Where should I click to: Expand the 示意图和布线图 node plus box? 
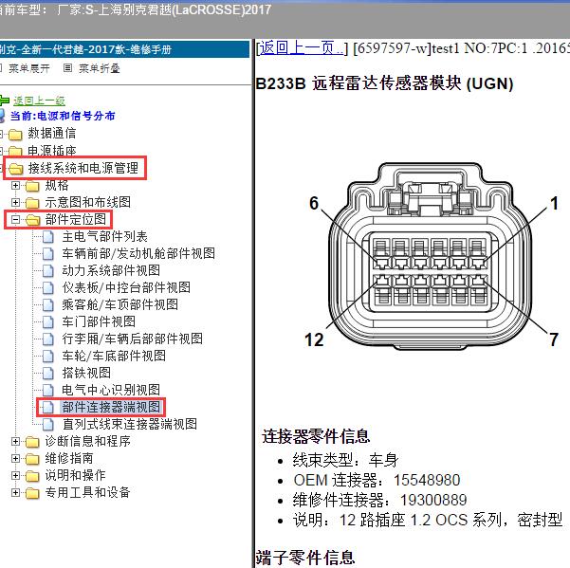tap(15, 202)
